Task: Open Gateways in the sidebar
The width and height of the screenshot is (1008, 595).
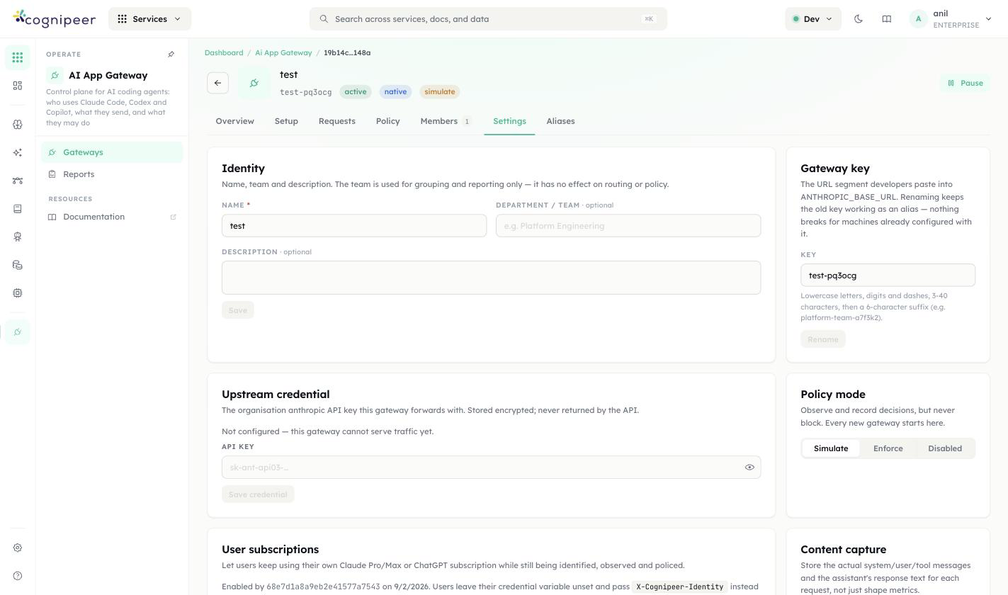Action: pyautogui.click(x=112, y=152)
